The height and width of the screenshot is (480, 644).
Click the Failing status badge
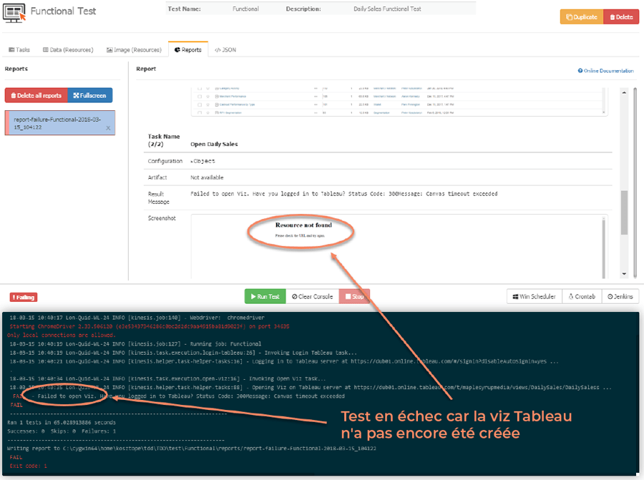point(24,298)
